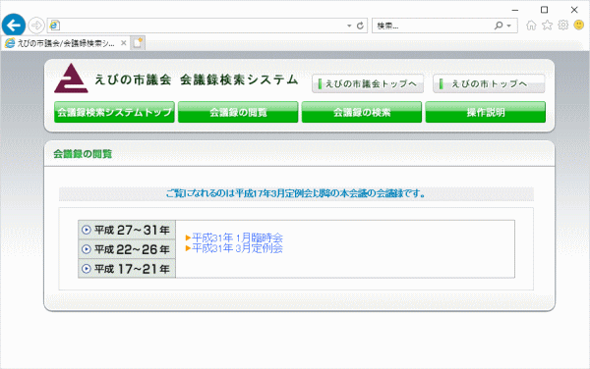This screenshot has width=590, height=369.
Task: Click the browser forward arrow button
Action: tap(36, 26)
